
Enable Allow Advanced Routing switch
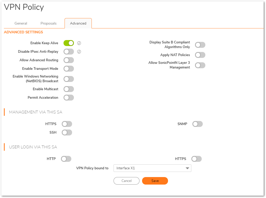point(69,60)
